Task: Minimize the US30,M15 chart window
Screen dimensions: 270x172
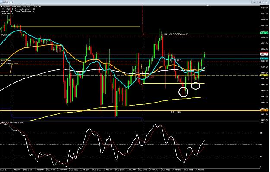Action: coord(254,3)
